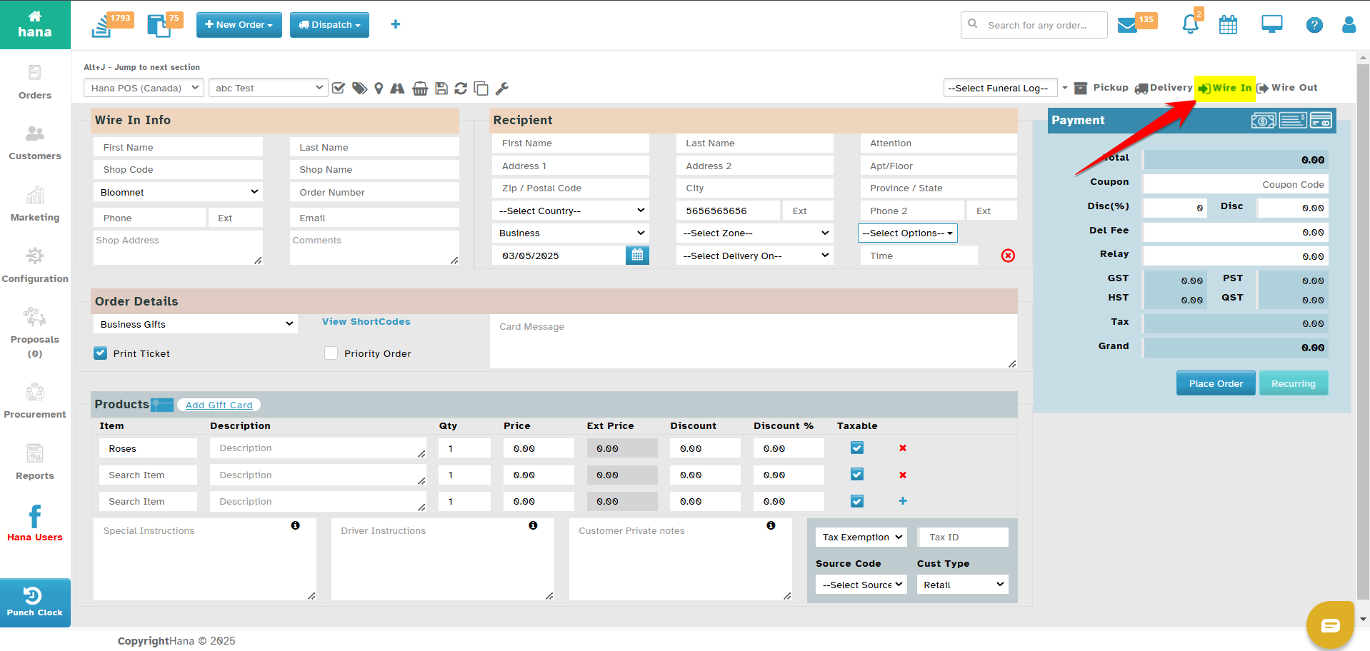Screen dimensions: 1370x651
Task: Click the monitor display icon in top bar
Action: [1272, 24]
